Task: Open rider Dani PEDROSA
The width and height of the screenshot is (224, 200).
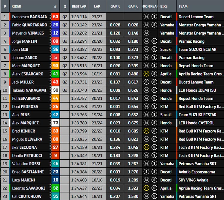Action: pyautogui.click(x=25, y=107)
